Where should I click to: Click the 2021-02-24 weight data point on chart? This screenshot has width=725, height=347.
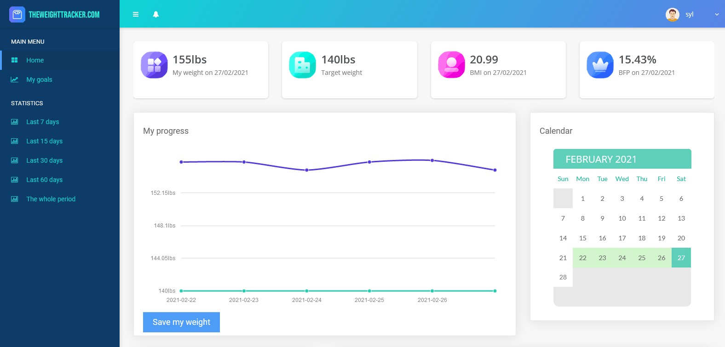pos(307,170)
